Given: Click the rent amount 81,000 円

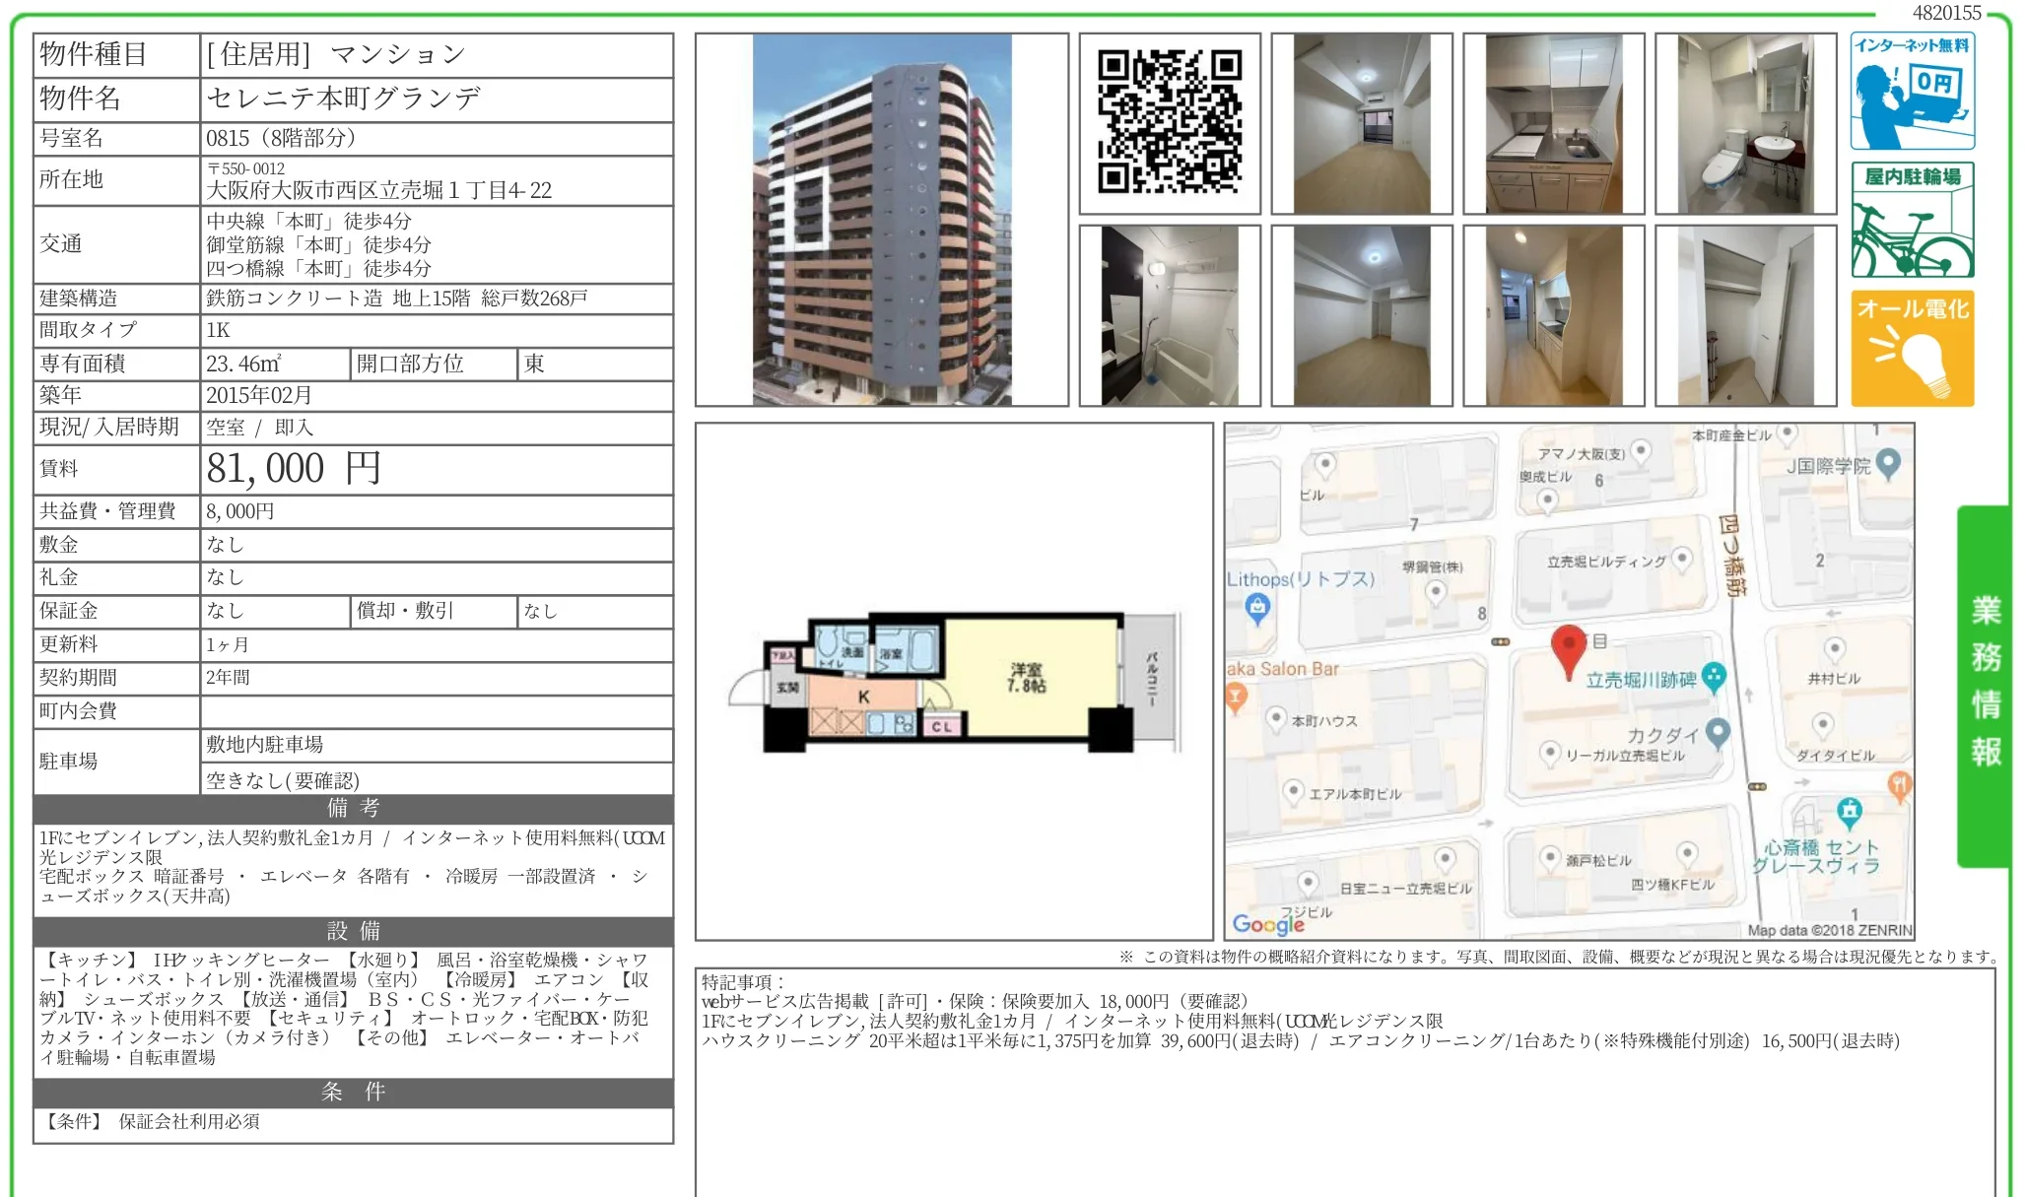Looking at the screenshot, I should coord(294,469).
